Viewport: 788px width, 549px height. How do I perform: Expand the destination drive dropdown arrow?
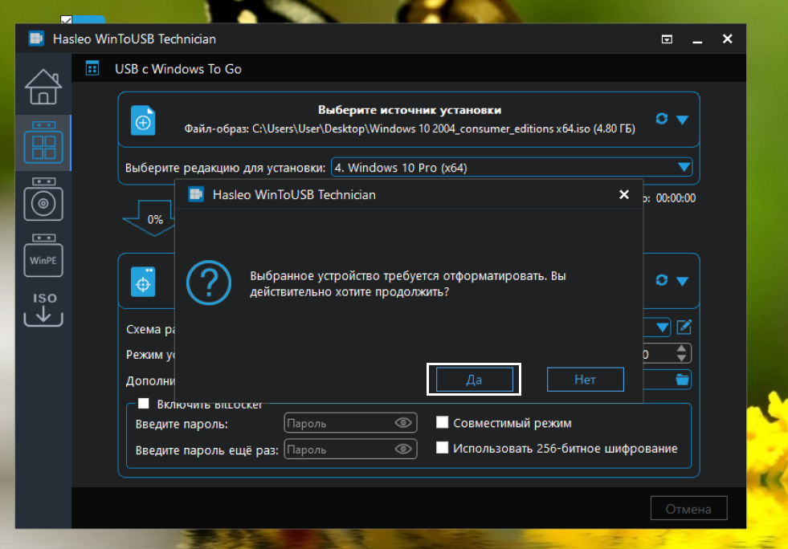[682, 281]
